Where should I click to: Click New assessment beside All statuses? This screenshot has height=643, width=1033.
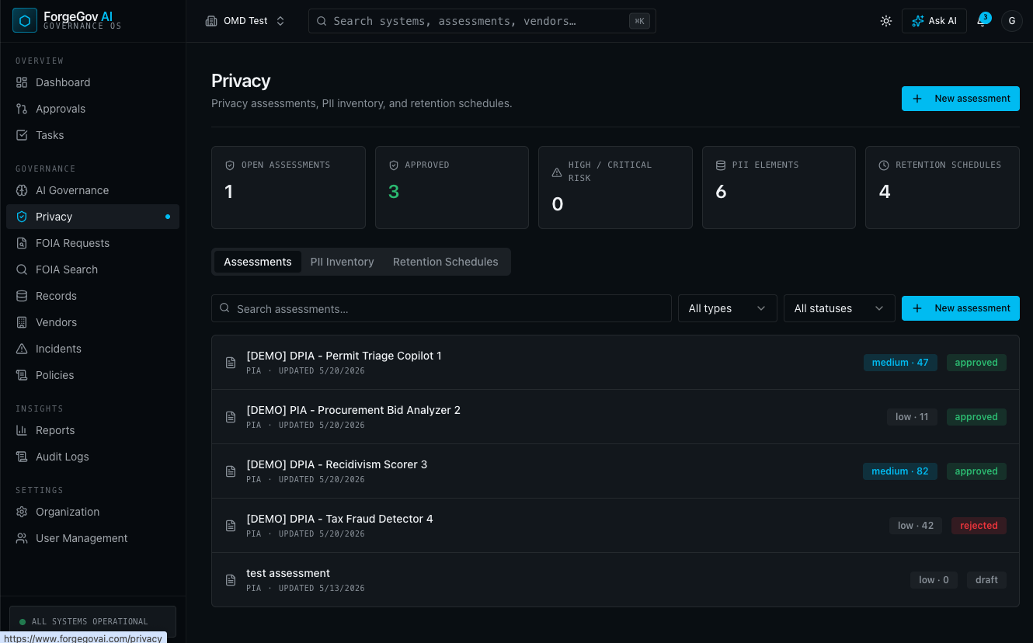(961, 308)
